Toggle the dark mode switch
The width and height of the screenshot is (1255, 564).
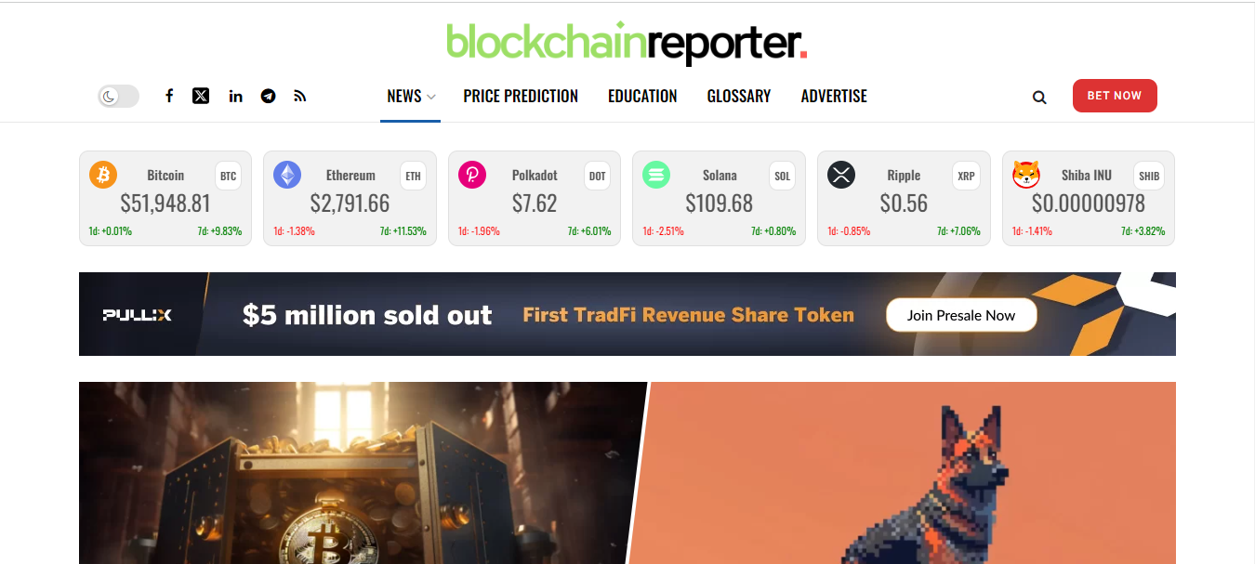(x=118, y=96)
